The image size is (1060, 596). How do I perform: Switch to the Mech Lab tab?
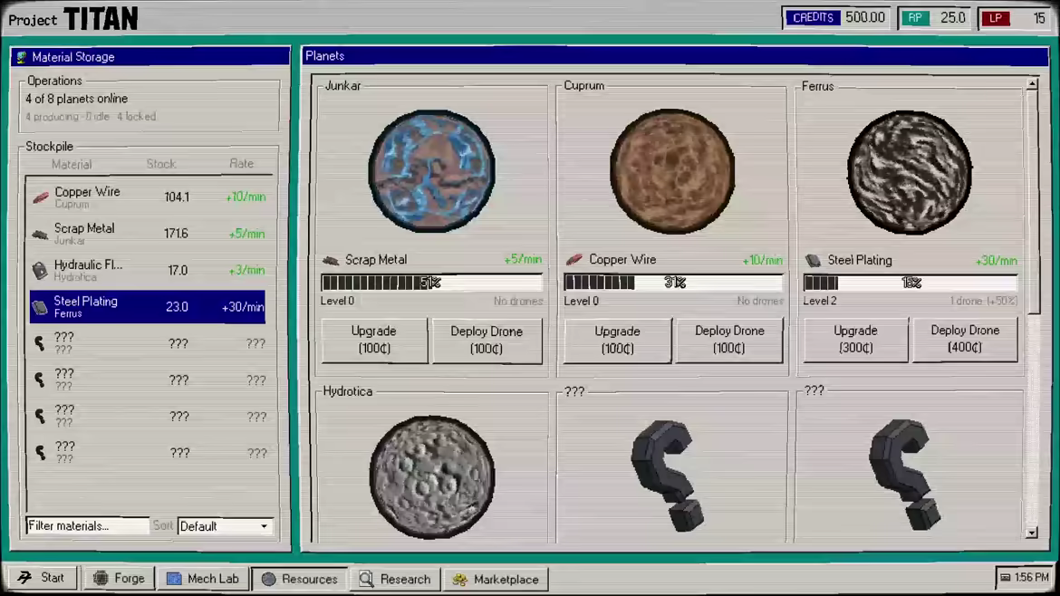[203, 579]
